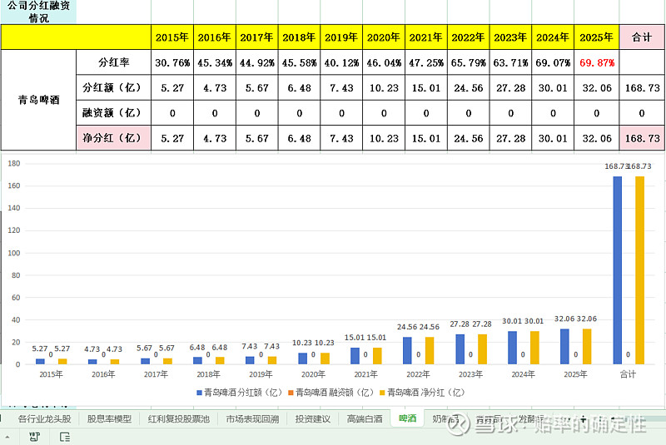Click the active 啤酒 sheet tab
This screenshot has width=666, height=445.
(x=408, y=418)
